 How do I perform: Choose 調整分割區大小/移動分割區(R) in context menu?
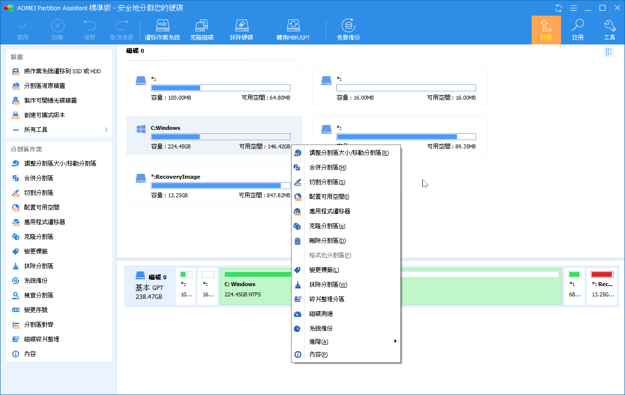(346, 153)
